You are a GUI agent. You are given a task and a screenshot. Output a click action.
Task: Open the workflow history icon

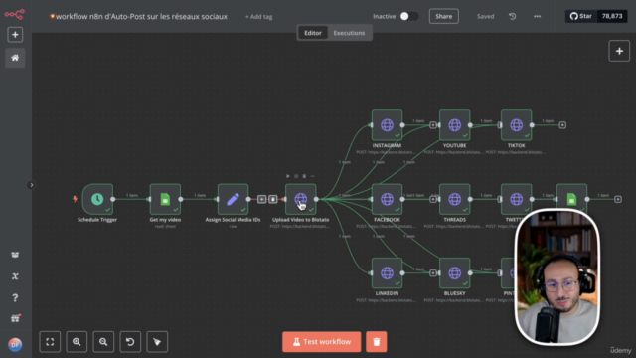coord(513,16)
